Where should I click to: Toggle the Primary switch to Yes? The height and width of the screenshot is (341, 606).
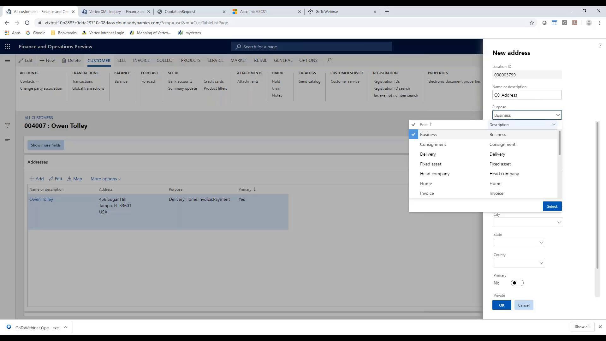click(x=517, y=283)
